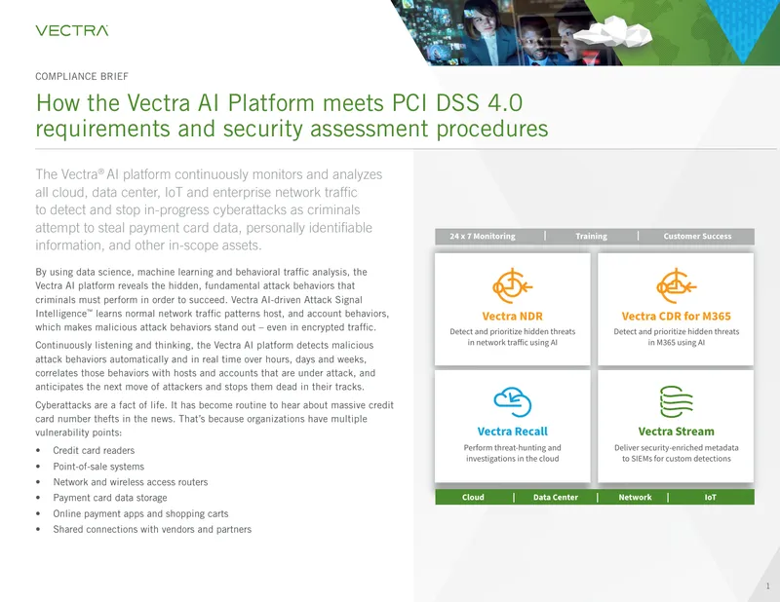Select the Customer Success label
Image resolution: width=780 pixels, height=602 pixels.
(697, 236)
